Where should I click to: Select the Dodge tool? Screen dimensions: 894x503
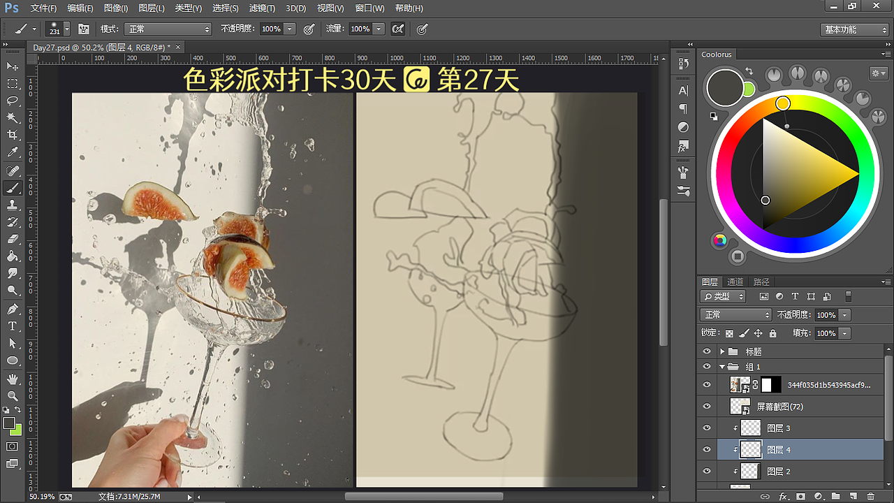pos(13,291)
